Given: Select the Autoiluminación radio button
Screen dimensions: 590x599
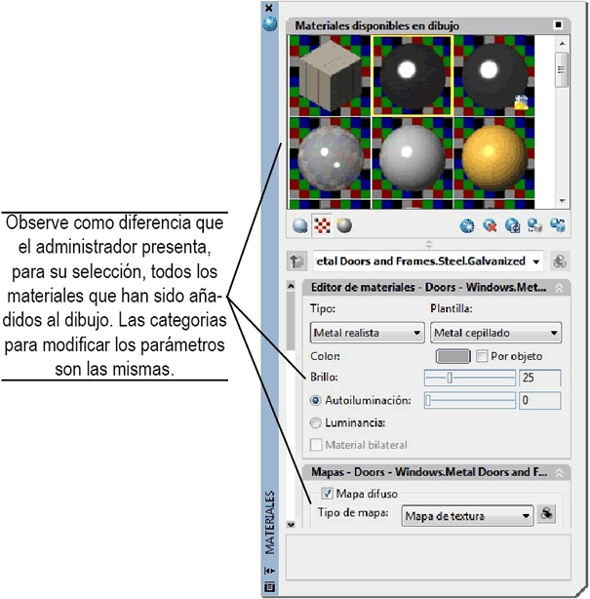Looking at the screenshot, I should [x=316, y=400].
